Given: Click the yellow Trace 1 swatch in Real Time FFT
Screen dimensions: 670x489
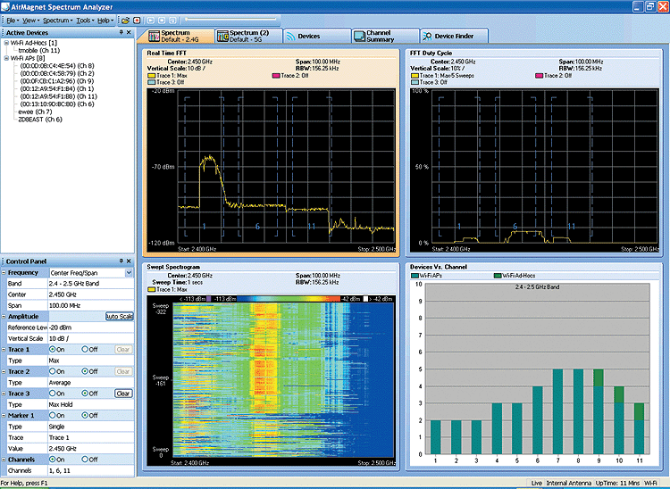Looking at the screenshot, I should [151, 76].
